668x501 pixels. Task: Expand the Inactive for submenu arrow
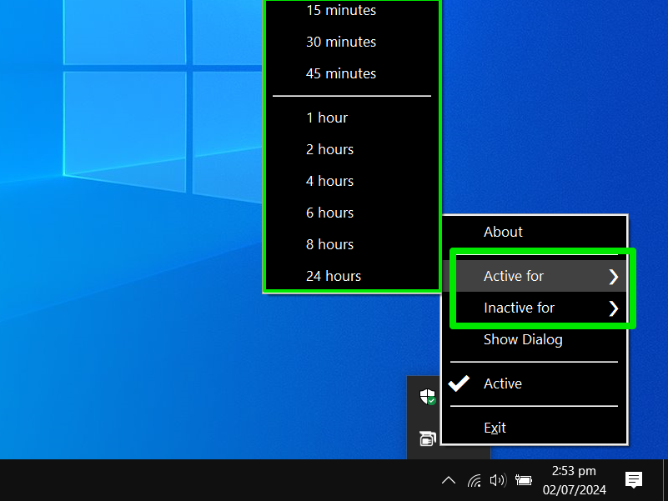613,308
